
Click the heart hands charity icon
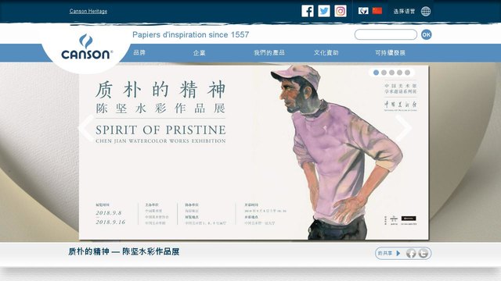coord(363,11)
